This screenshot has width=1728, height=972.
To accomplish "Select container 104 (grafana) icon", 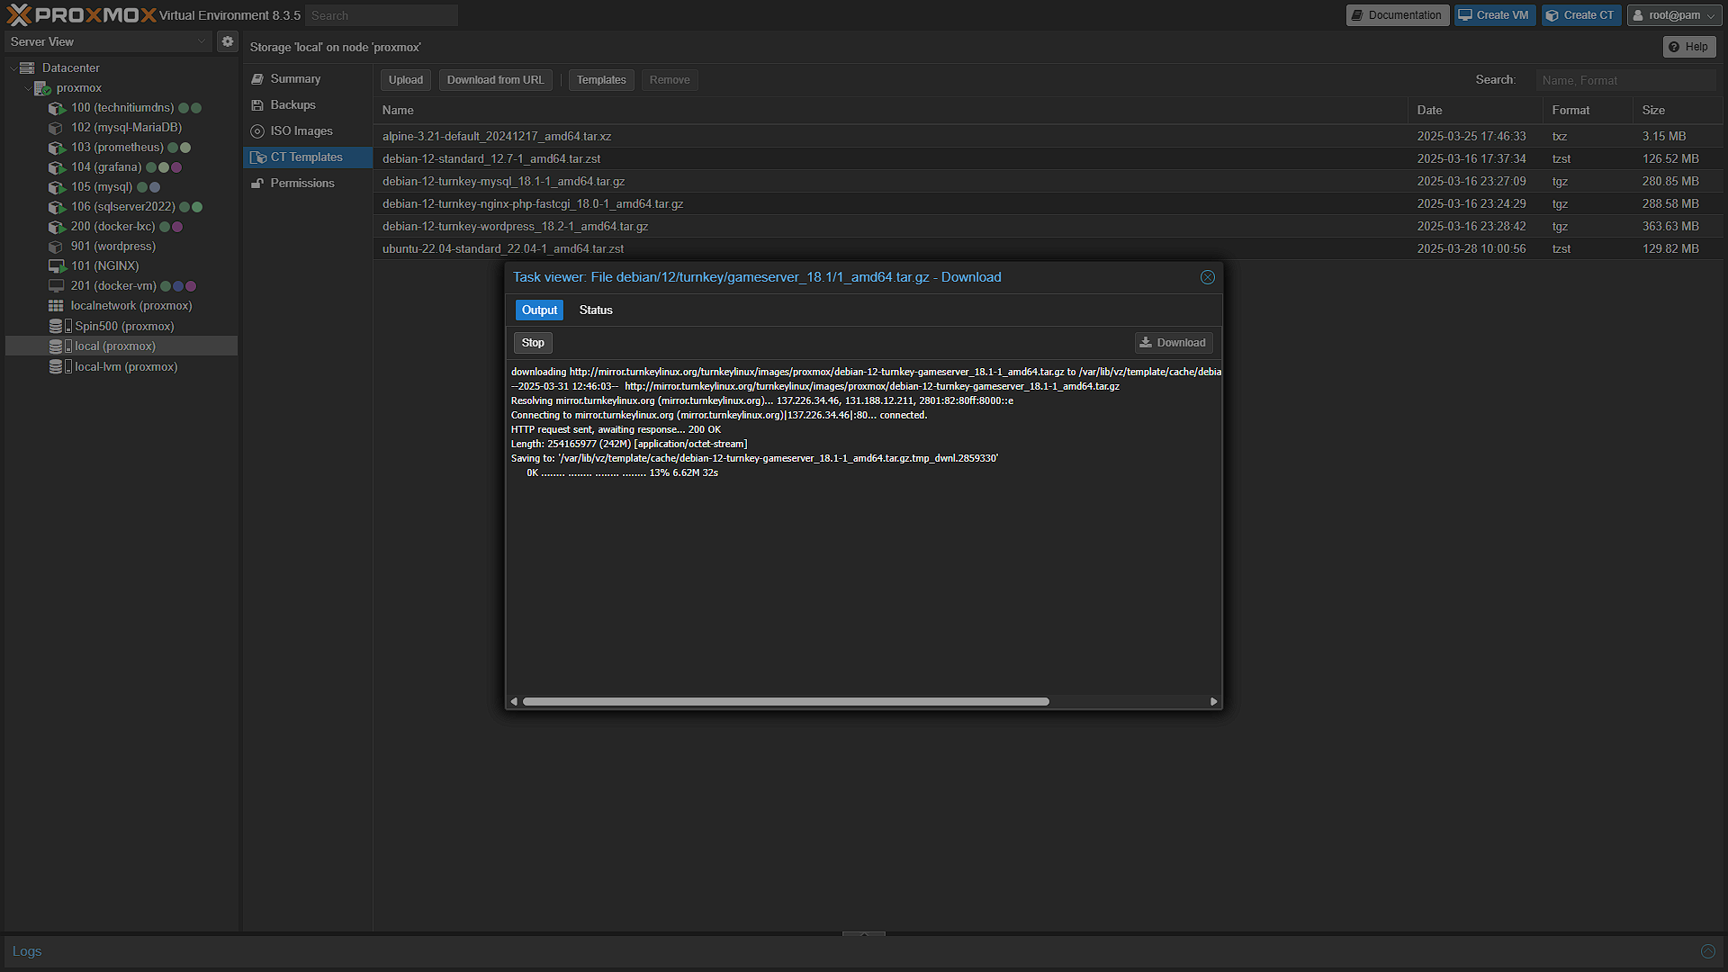I will (57, 167).
